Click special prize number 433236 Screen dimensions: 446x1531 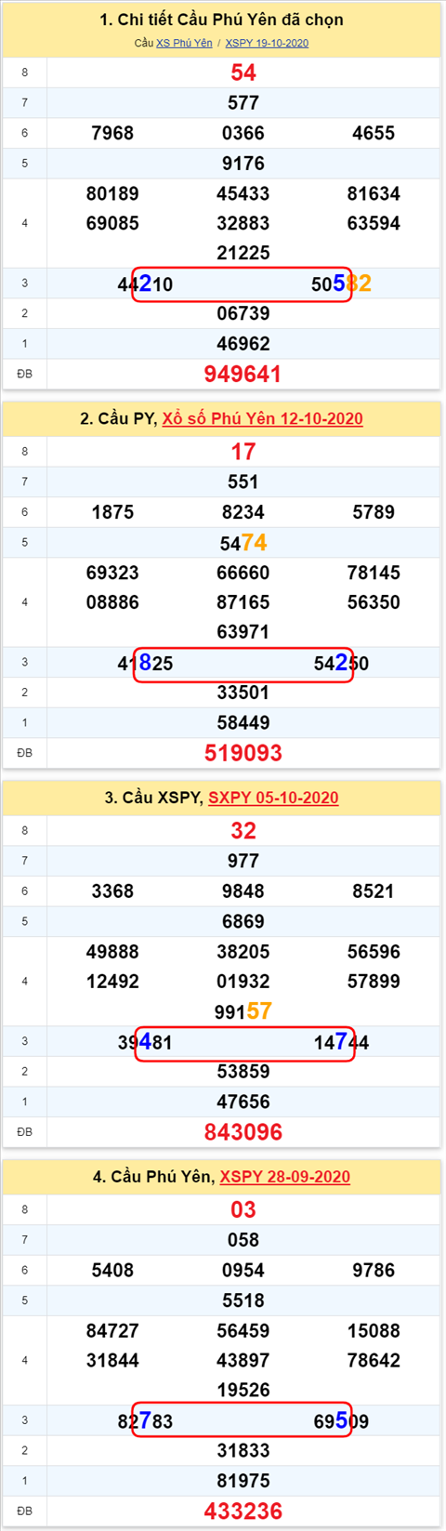click(x=243, y=1511)
